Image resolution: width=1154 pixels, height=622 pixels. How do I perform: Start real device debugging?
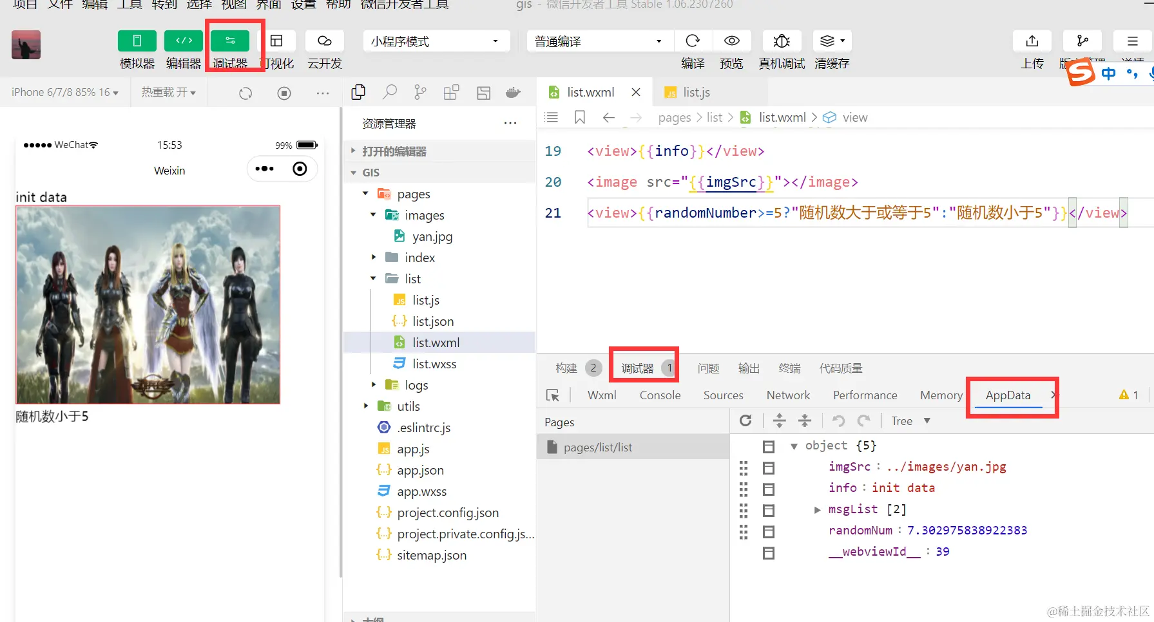click(782, 41)
